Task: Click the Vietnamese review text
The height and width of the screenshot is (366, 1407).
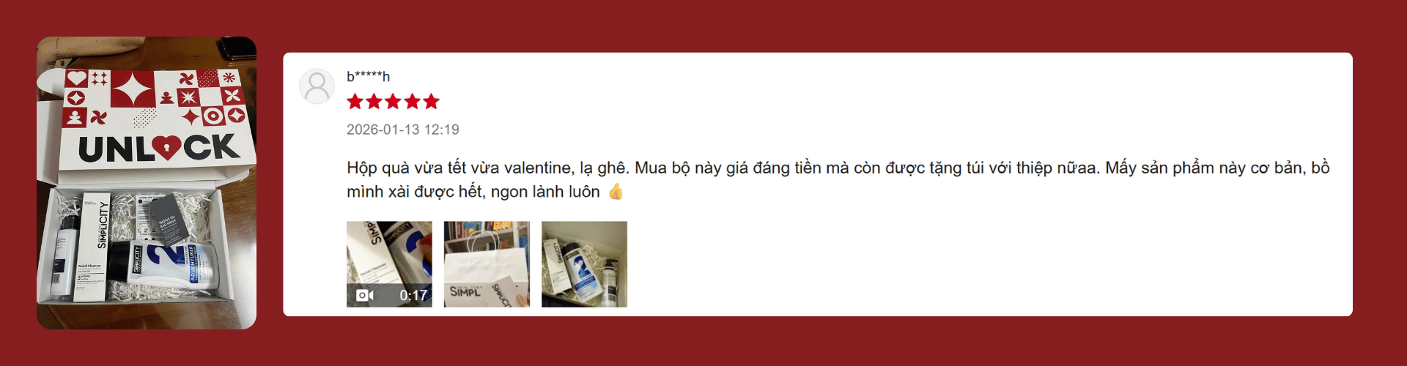Action: (838, 180)
